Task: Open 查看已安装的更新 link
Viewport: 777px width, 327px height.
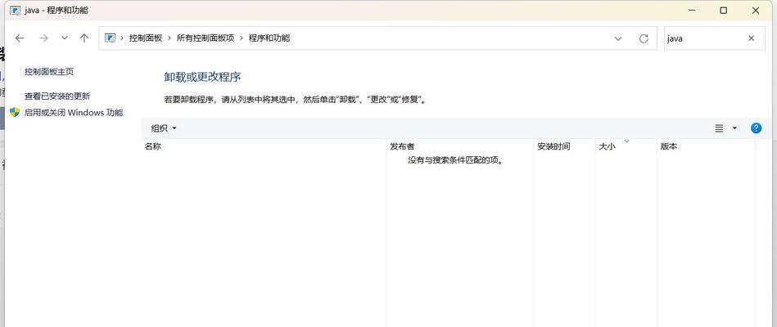Action: (x=57, y=96)
